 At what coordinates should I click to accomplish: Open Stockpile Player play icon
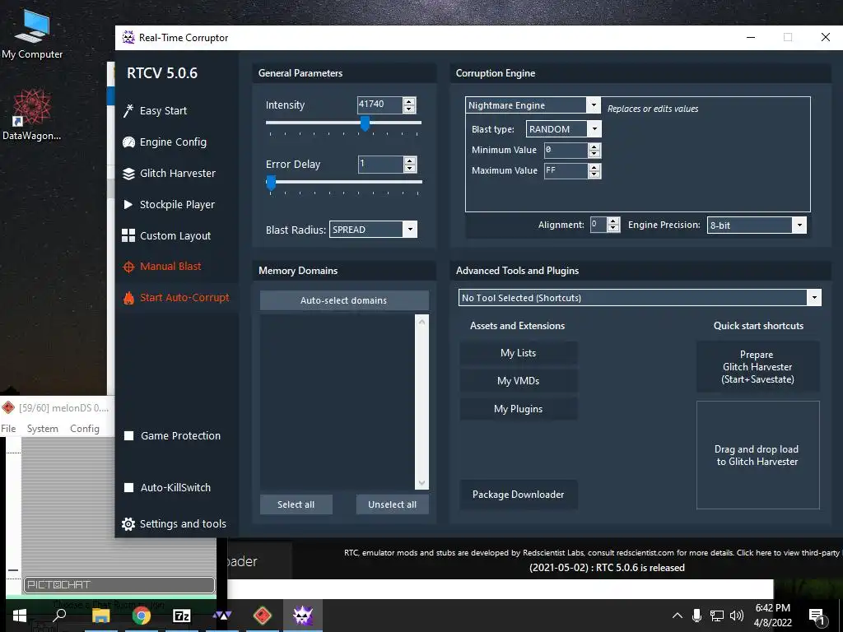point(128,204)
